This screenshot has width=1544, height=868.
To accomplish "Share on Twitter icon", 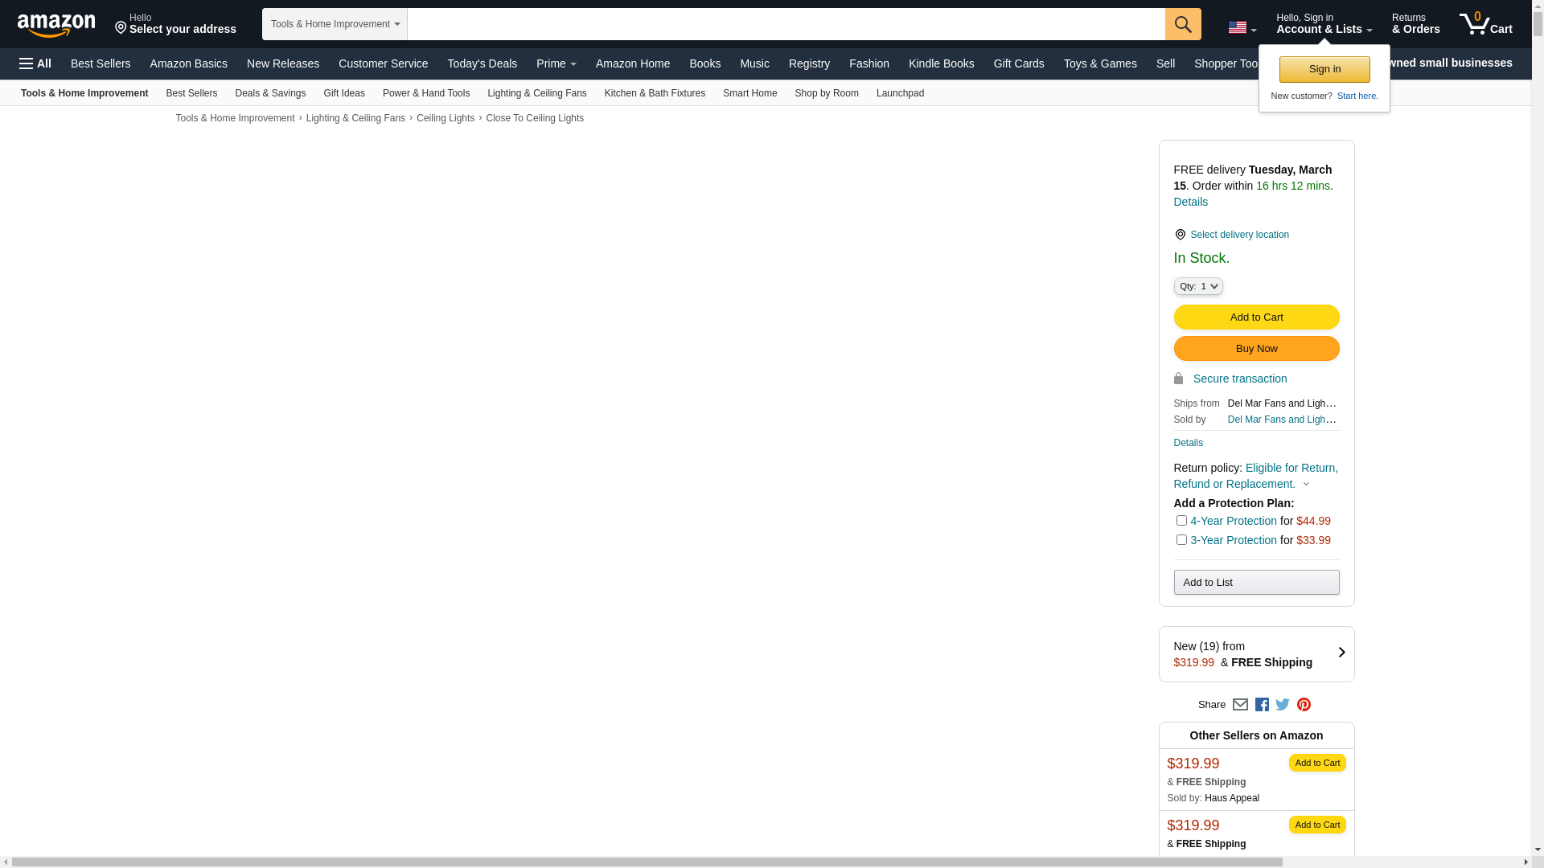I will point(1283,705).
